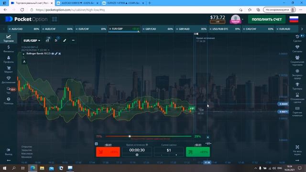Image resolution: width=306 pixels, height=172 pixels.
Task: Open the Achievements diamond icon
Action: [x=9, y=80]
